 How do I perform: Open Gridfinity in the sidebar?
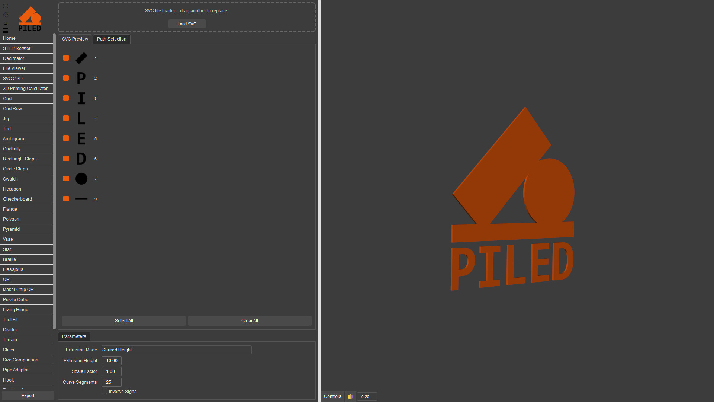[x=12, y=149]
